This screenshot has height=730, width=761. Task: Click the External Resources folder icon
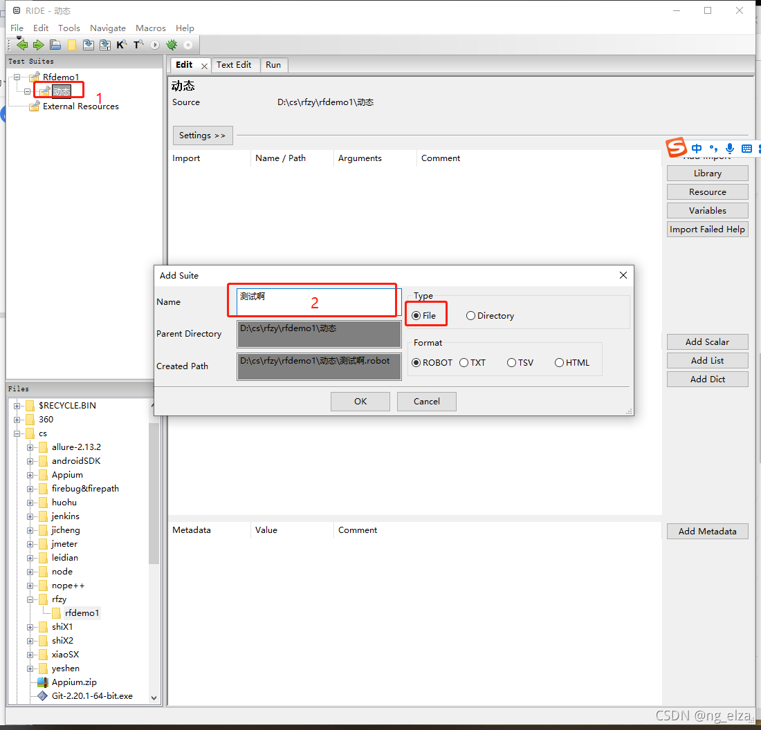tap(35, 106)
